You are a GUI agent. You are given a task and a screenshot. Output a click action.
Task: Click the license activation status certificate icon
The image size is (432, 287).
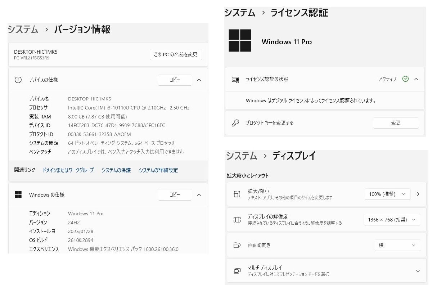(x=235, y=79)
